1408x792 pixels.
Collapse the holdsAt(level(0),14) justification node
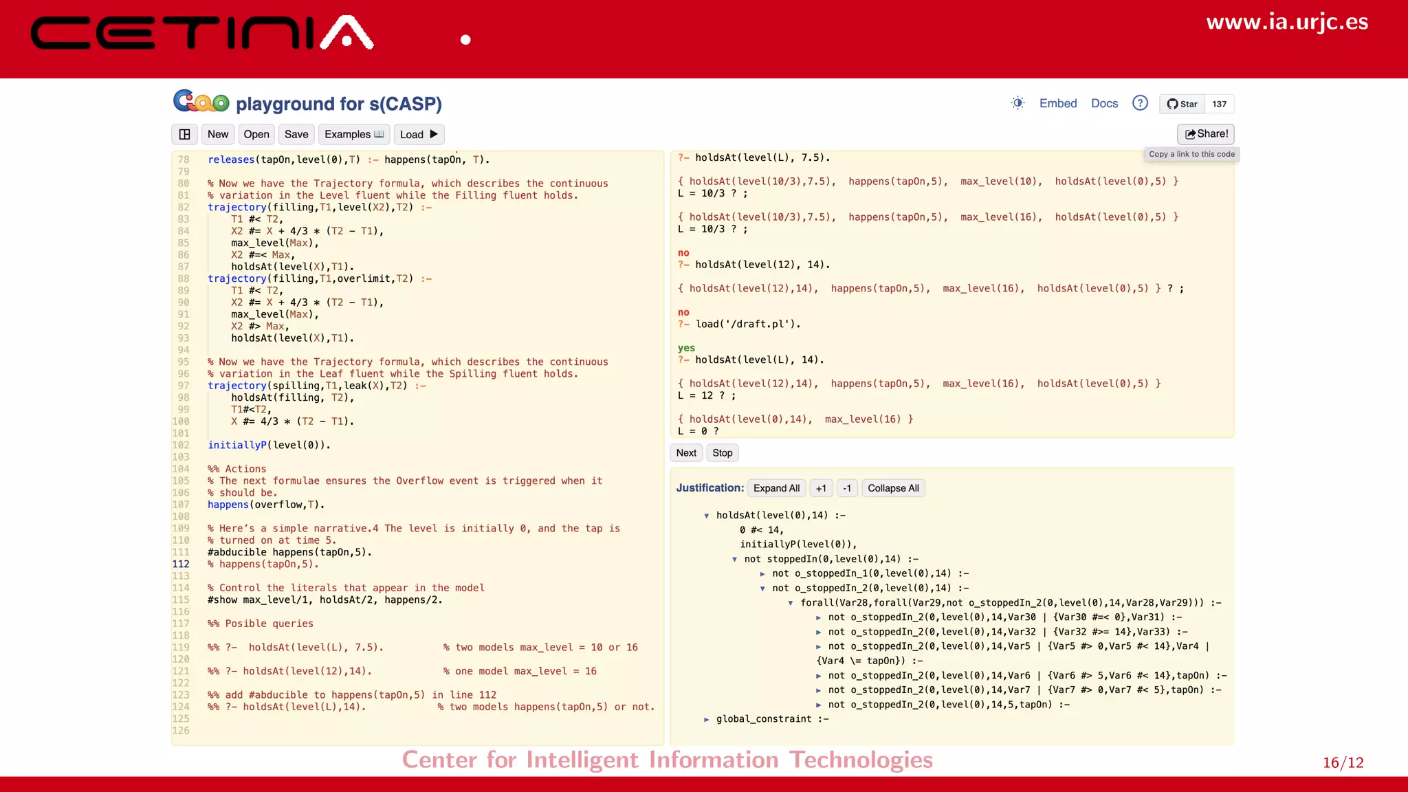[x=706, y=516]
